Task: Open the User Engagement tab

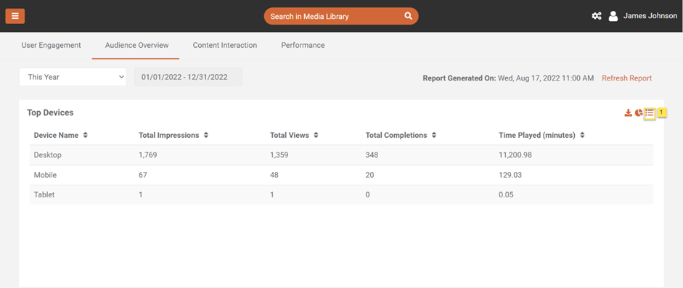Action: click(51, 45)
